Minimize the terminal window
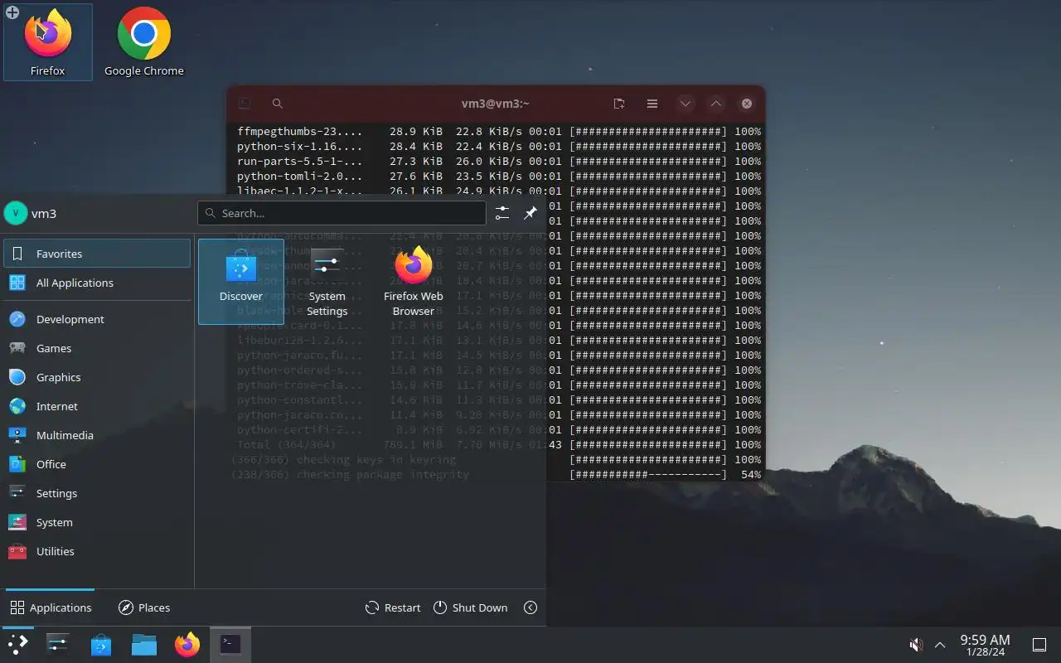The height and width of the screenshot is (663, 1061). pyautogui.click(x=685, y=104)
